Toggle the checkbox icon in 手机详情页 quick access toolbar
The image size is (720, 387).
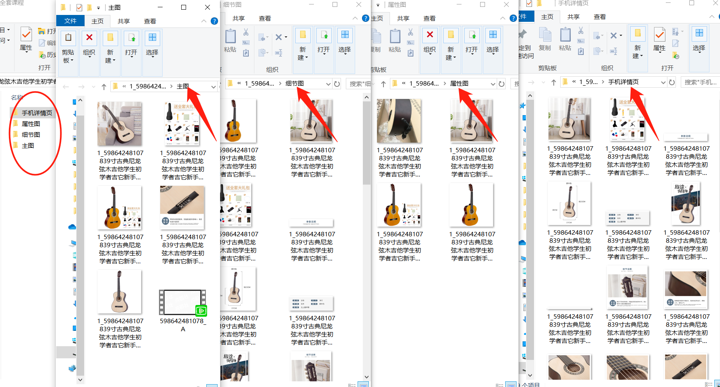point(529,4)
